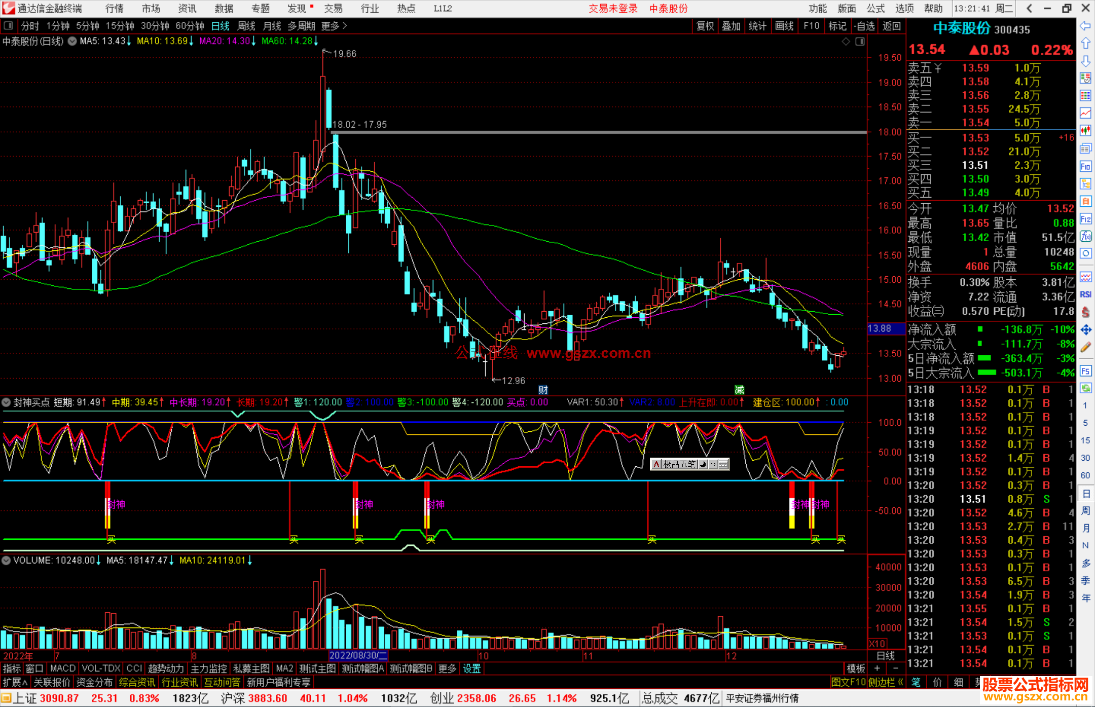Select the 周线 weekly period

(246, 26)
